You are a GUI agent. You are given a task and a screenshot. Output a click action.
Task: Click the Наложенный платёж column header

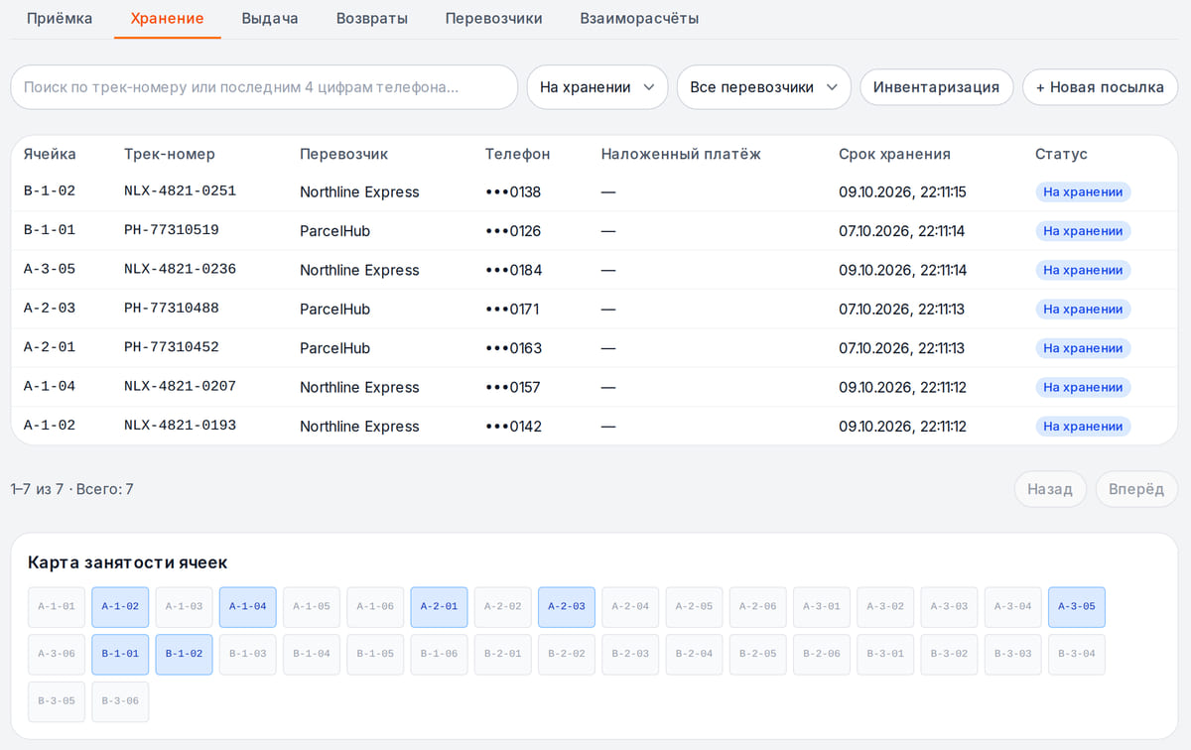point(681,154)
